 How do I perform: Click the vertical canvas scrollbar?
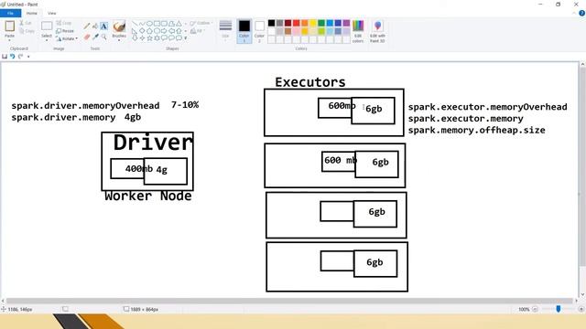click(582, 166)
